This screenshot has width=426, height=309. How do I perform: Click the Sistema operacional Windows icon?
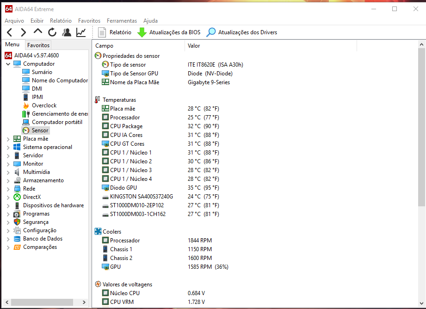click(17, 147)
